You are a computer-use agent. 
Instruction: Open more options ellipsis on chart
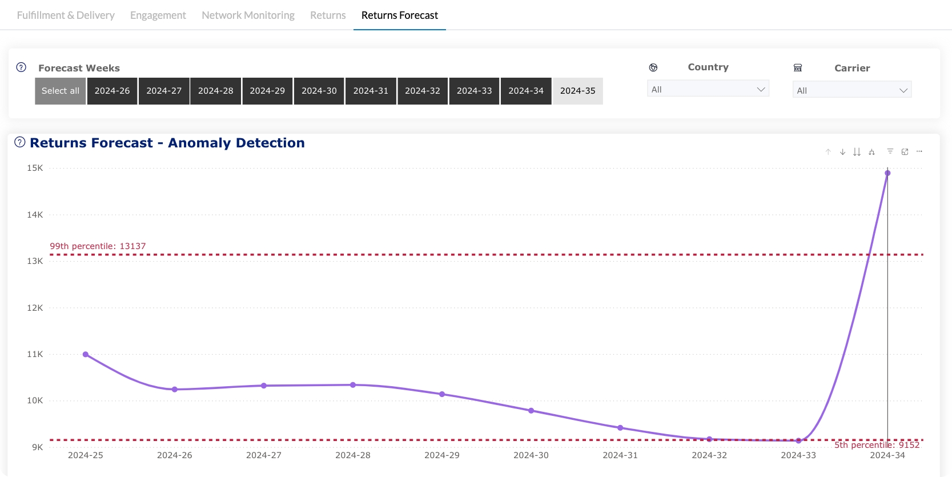pyautogui.click(x=919, y=151)
